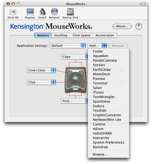This screenshot has height=164, width=157.
Task: Open the Find... button-action dropdown
Action: (75, 101)
